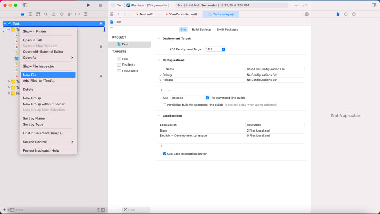Screen dimensions: 380x214
Task: Toggle recent files filter clock icon
Action: (x=98, y=210)
